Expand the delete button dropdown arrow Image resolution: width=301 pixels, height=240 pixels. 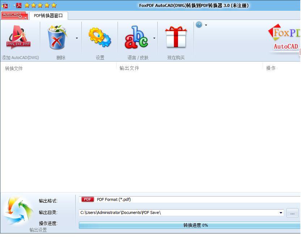pos(77,38)
